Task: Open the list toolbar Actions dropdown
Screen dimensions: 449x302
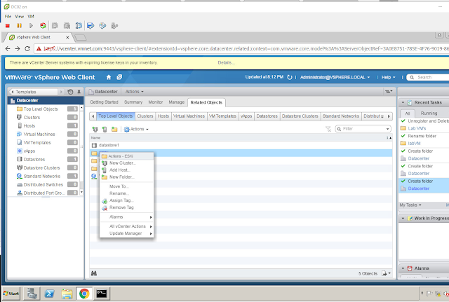Action: tap(136, 129)
